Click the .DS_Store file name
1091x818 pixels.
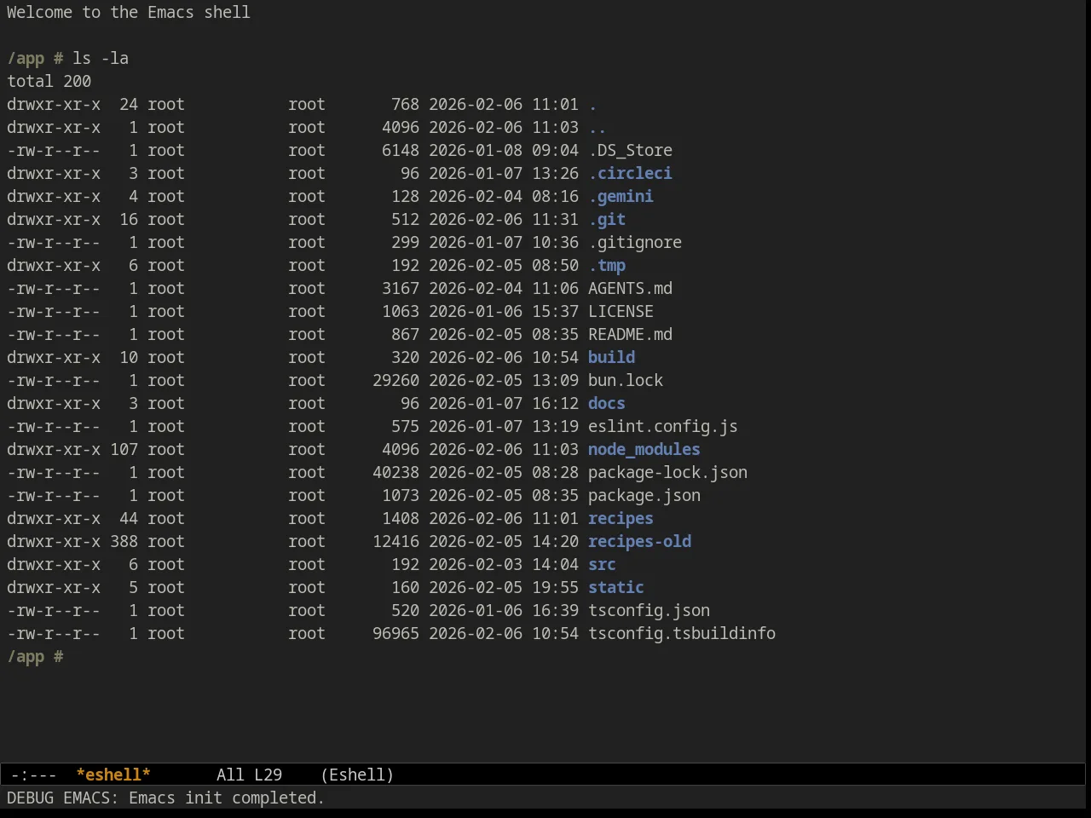pyautogui.click(x=630, y=150)
